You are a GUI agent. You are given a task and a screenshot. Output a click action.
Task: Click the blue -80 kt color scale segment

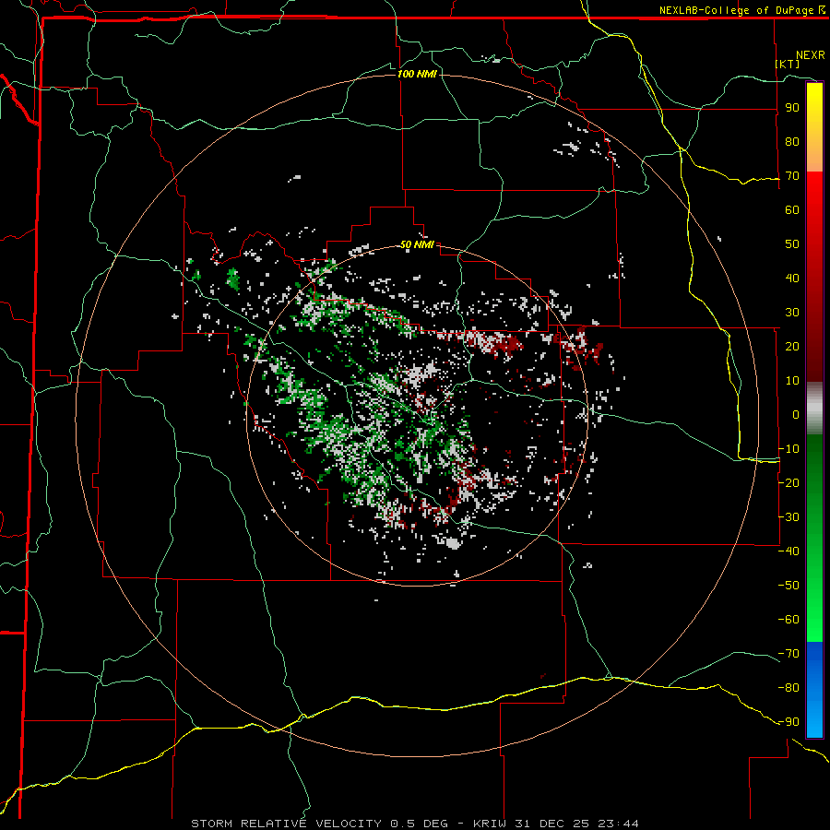tap(814, 688)
